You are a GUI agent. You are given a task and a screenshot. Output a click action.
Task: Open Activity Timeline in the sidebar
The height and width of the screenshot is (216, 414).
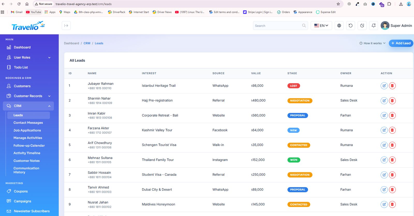(27, 153)
